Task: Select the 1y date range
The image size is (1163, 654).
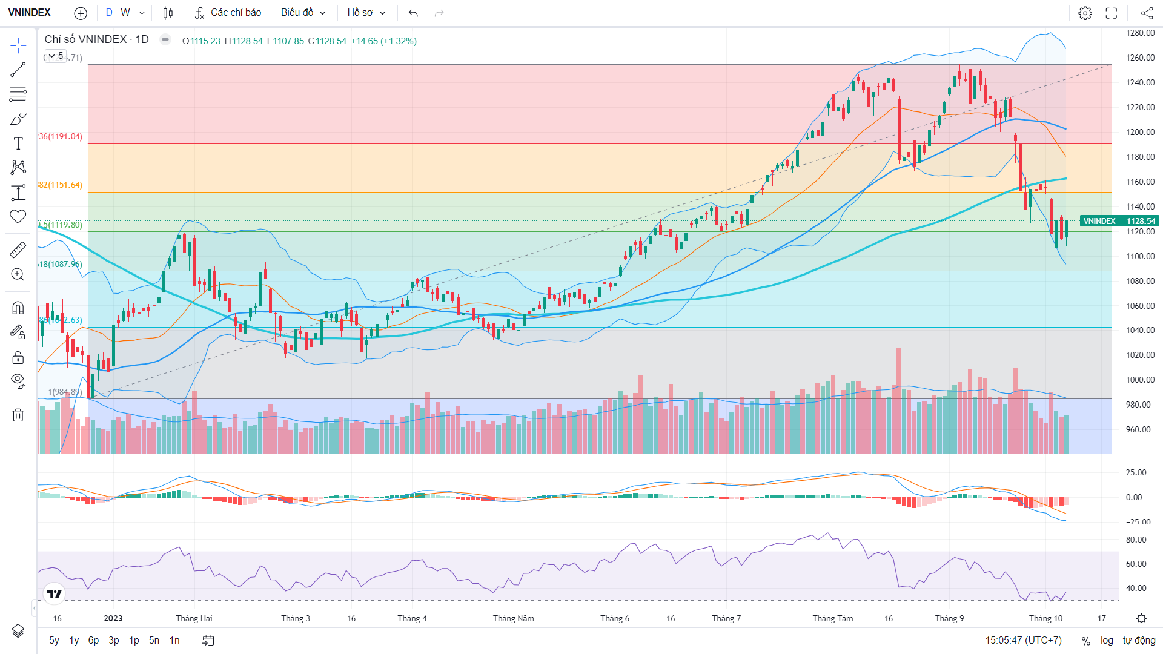Action: click(x=74, y=640)
